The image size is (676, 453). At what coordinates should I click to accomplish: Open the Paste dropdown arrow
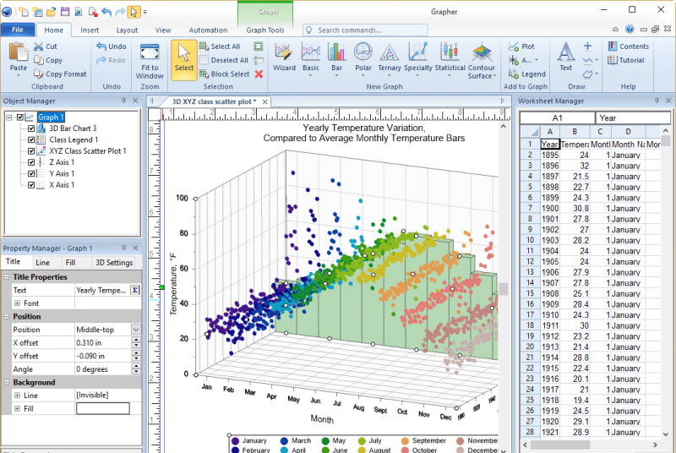tap(18, 75)
